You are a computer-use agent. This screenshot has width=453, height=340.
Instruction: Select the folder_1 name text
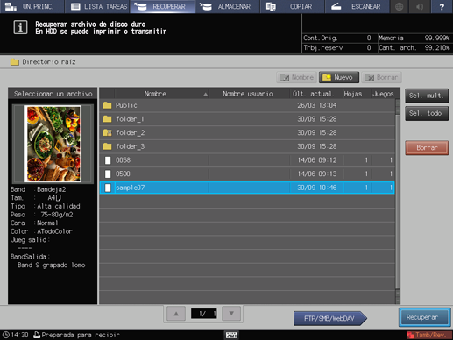coord(130,119)
